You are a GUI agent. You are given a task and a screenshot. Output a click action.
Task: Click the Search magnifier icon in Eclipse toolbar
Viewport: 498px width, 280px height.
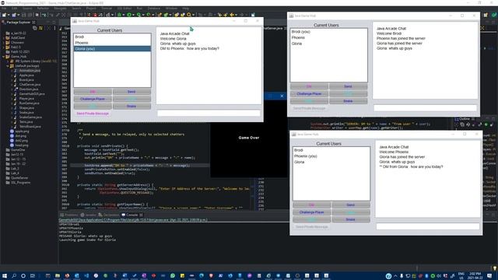(x=189, y=15)
